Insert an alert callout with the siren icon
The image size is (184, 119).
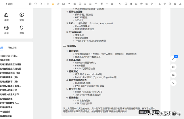(x=112, y=4)
